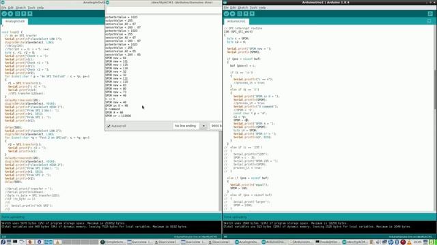Click Open sketch in the left AnalogInOut window

click(24, 14)
